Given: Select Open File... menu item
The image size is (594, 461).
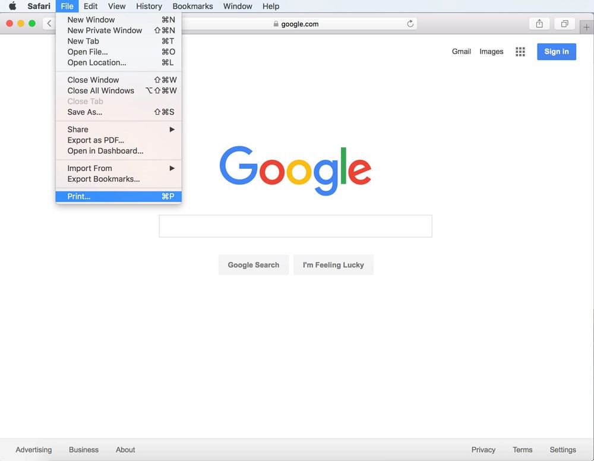Looking at the screenshot, I should [119, 52].
